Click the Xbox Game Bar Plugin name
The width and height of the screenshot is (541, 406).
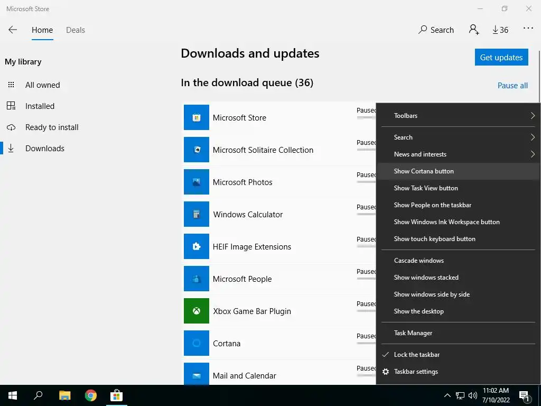click(x=252, y=311)
